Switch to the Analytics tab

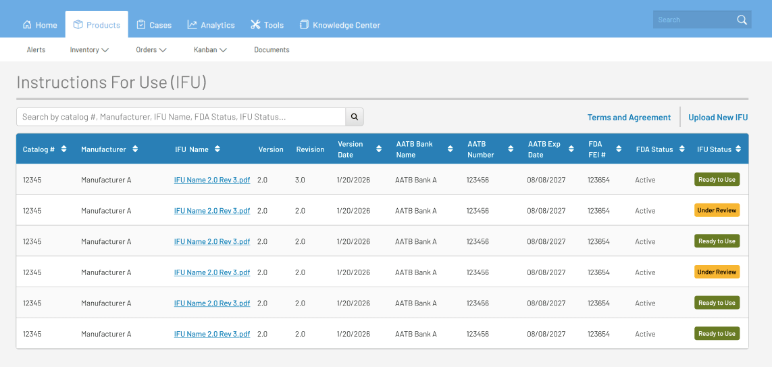(211, 25)
